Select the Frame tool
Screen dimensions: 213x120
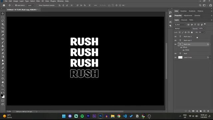click(x=3, y=32)
